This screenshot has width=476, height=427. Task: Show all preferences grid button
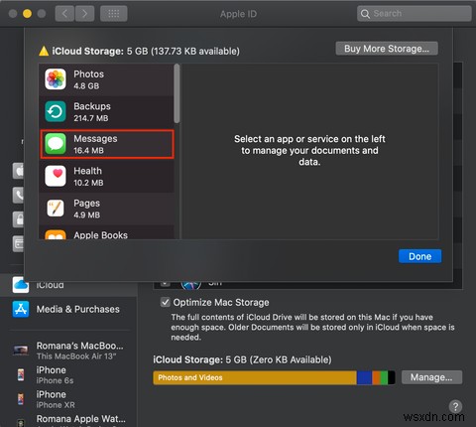click(x=114, y=14)
